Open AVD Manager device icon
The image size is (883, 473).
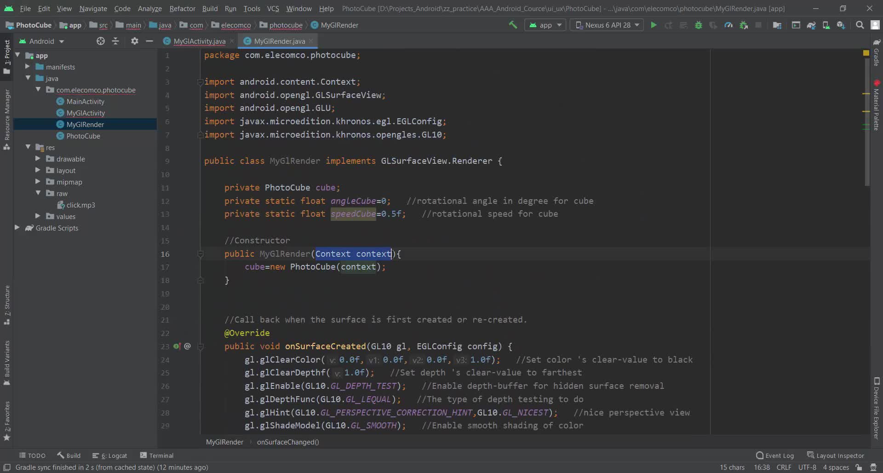[826, 25]
